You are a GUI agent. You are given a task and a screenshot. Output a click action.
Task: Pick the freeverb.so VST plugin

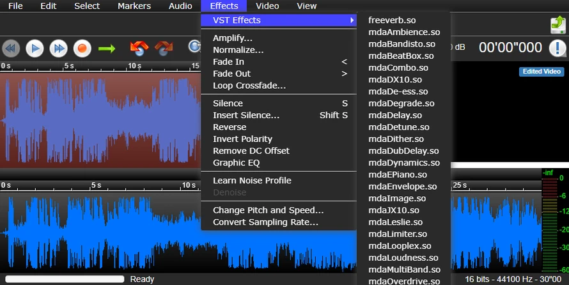point(391,20)
